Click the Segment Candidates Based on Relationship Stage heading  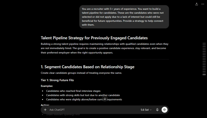point(88,67)
